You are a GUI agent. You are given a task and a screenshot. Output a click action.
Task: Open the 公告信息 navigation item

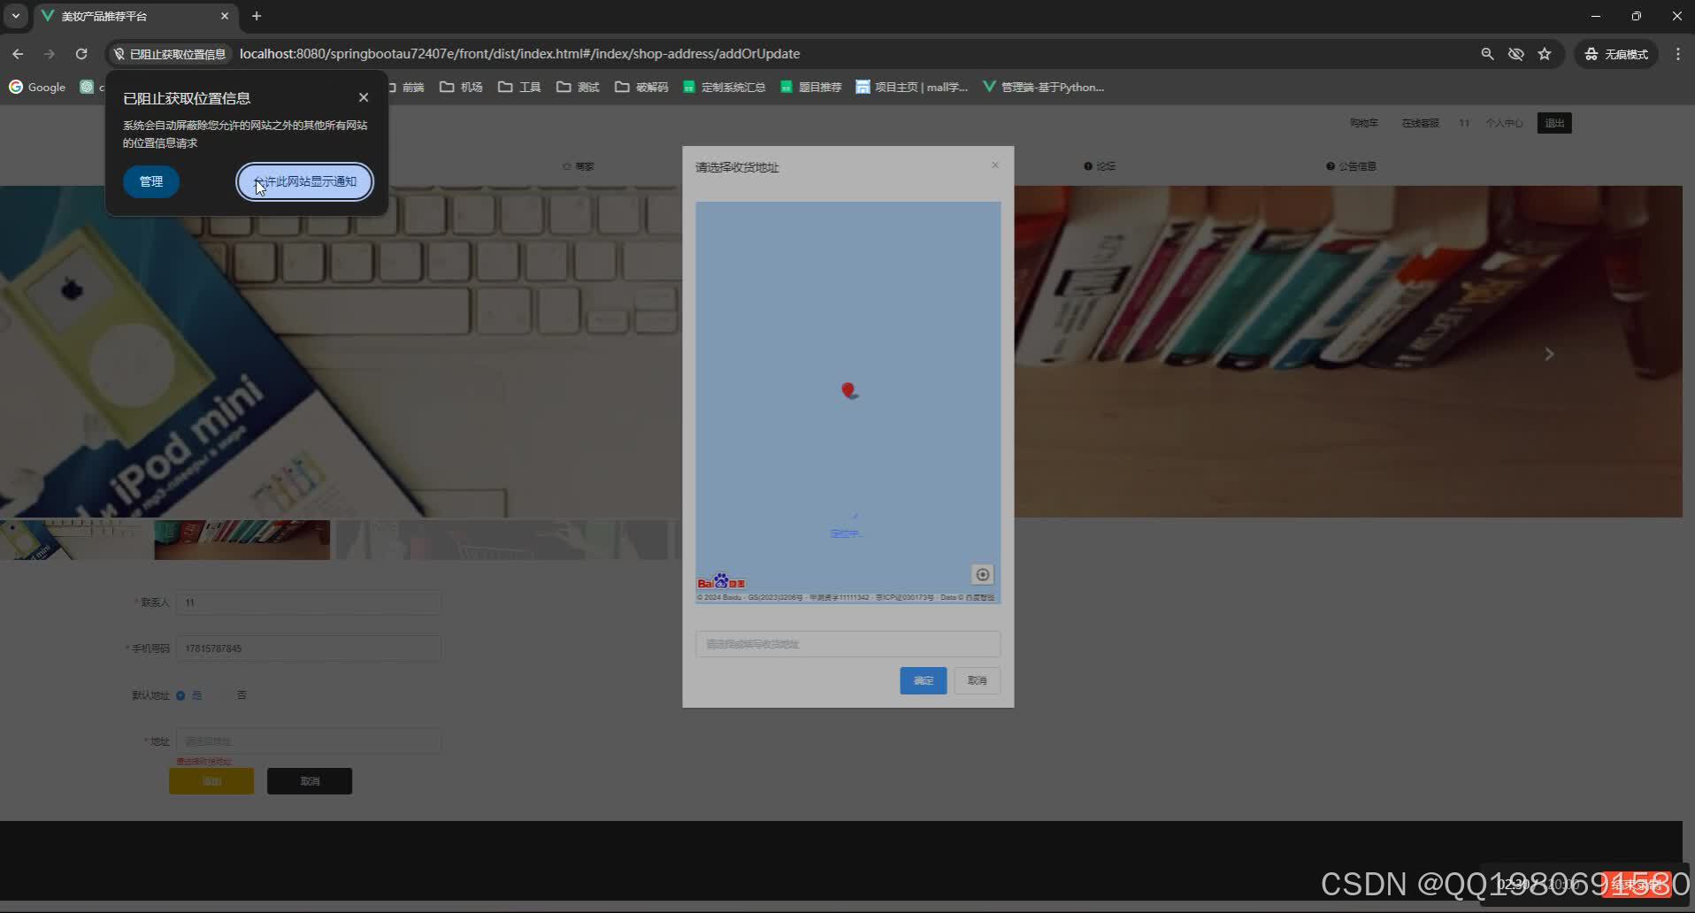point(1351,166)
